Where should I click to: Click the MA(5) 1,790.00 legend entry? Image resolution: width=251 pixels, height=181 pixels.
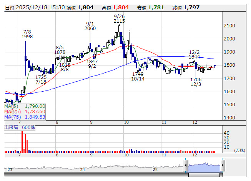point(25,106)
